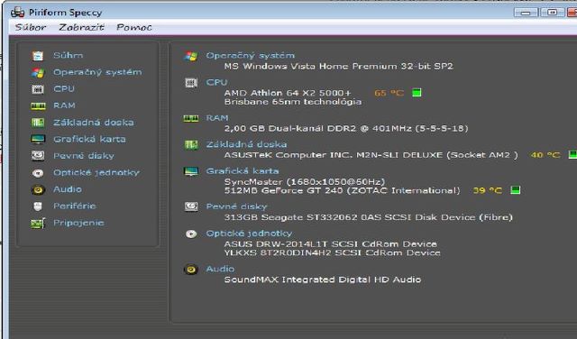Viewport: 577px width, 339px height.
Task: Click the GPU temperature 39 °C
Action: (x=487, y=190)
